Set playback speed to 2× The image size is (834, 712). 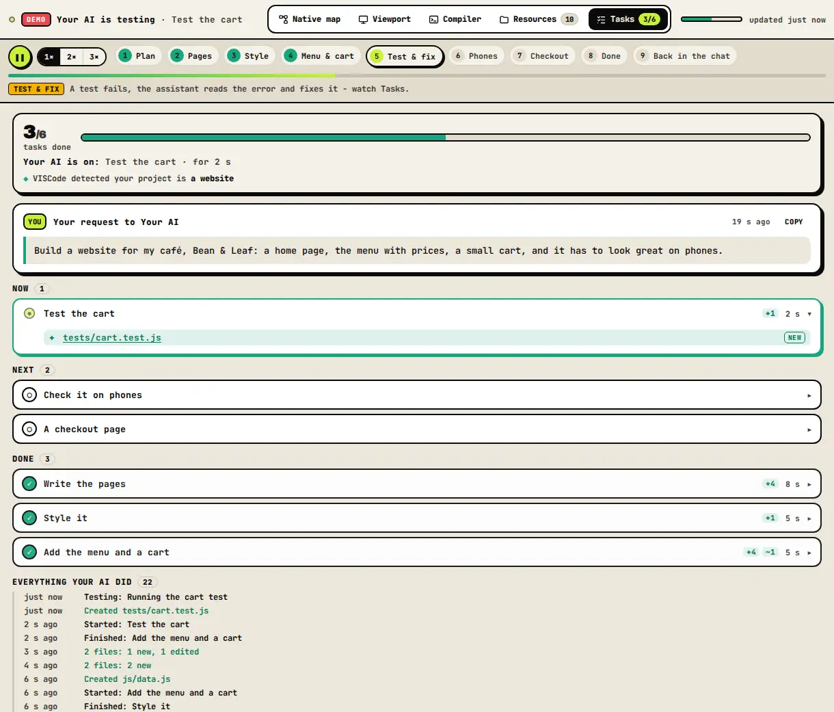click(71, 57)
